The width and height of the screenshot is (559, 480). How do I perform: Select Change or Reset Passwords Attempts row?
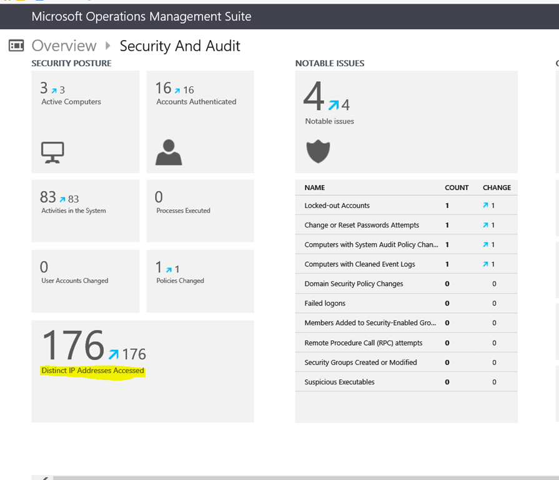362,225
